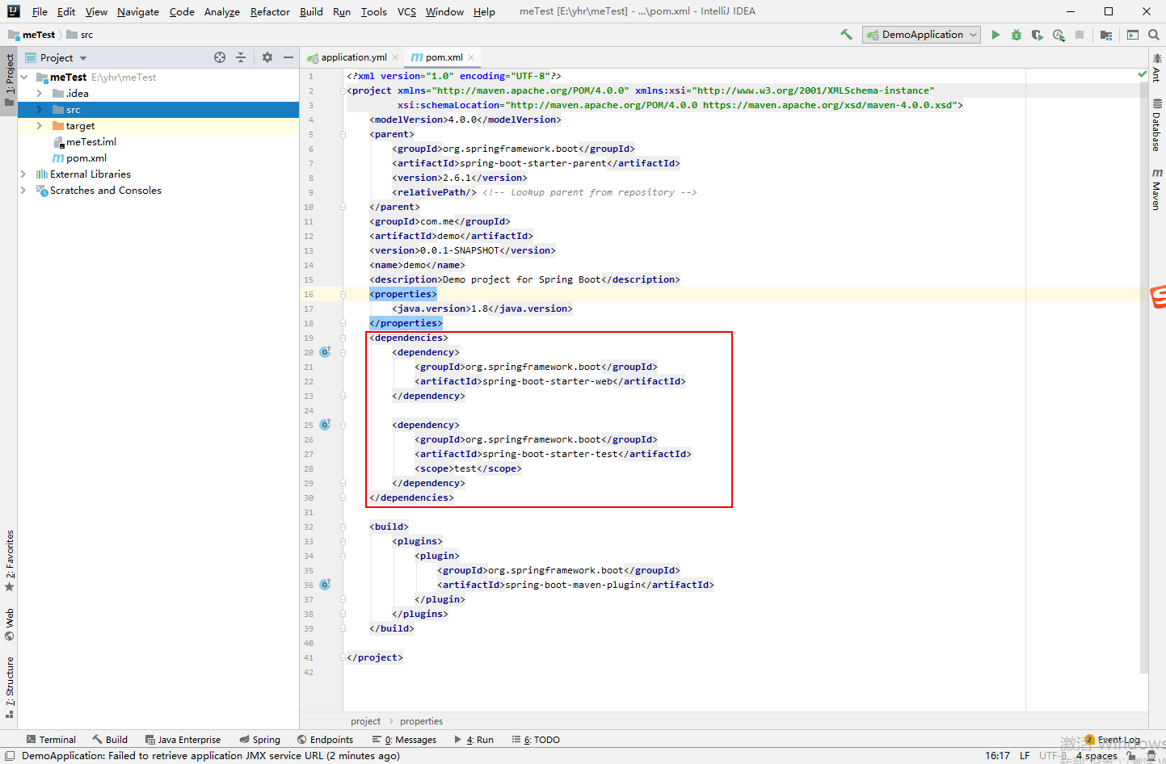
Task: Expand the src folder arrow
Action: 40,110
